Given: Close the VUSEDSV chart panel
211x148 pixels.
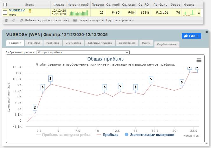Looking at the screenshot, I should pos(207,32).
